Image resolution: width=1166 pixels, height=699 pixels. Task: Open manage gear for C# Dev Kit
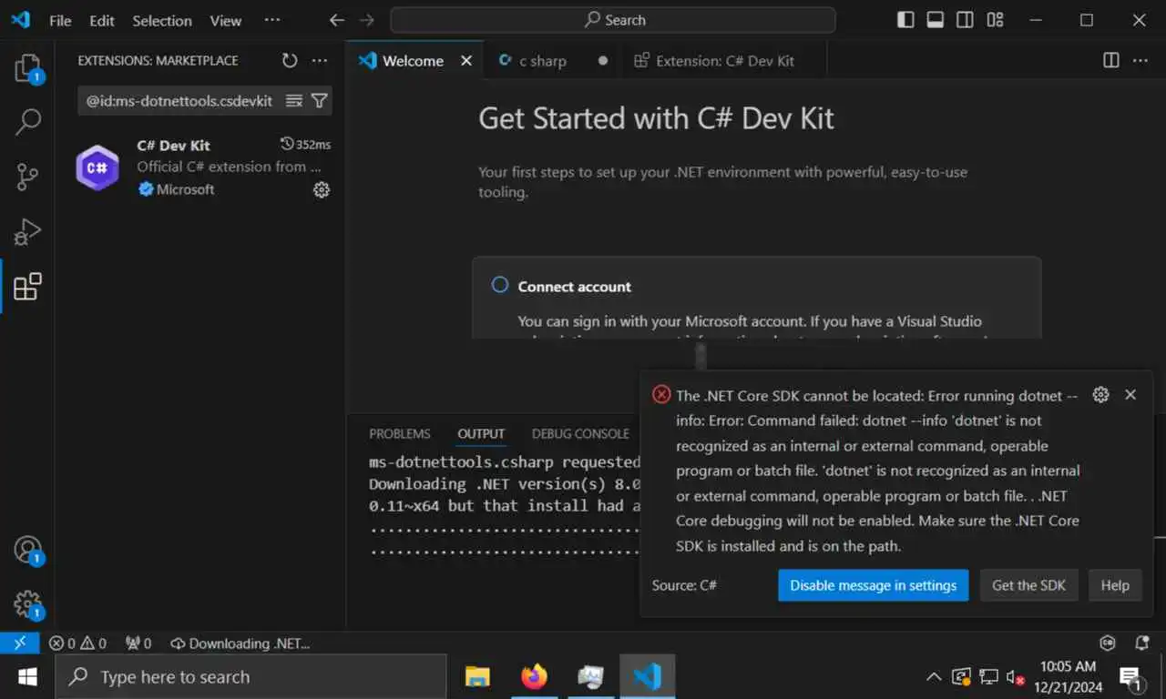(322, 189)
